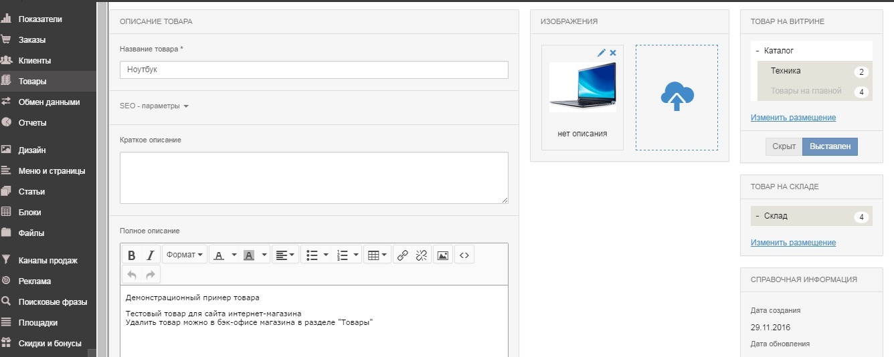Viewport: 894px width, 357px height.
Task: Delete image with the X icon
Action: click(x=613, y=52)
